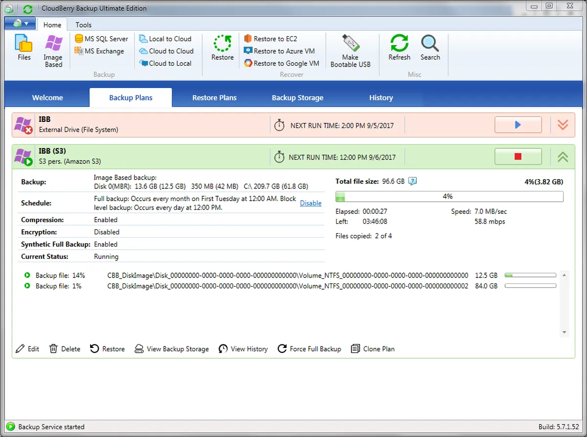Launch Make Bootable USB tool
This screenshot has height=437, width=587.
pos(350,51)
